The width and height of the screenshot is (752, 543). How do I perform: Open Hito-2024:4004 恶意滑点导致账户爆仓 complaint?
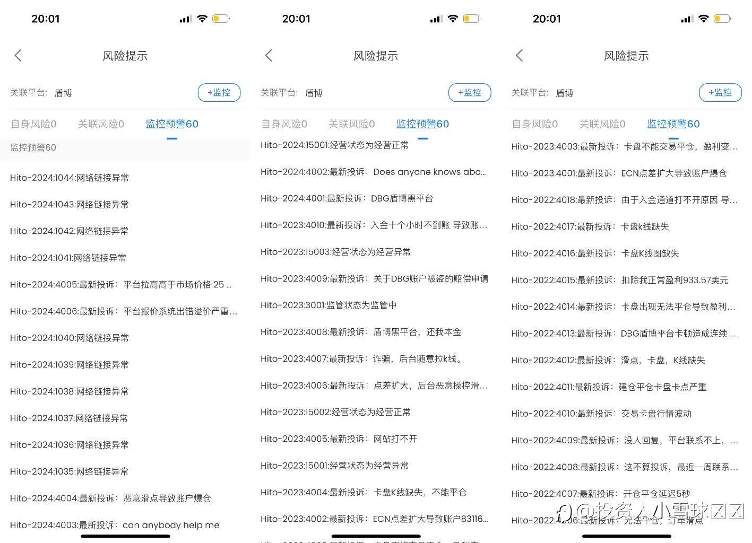(110, 498)
